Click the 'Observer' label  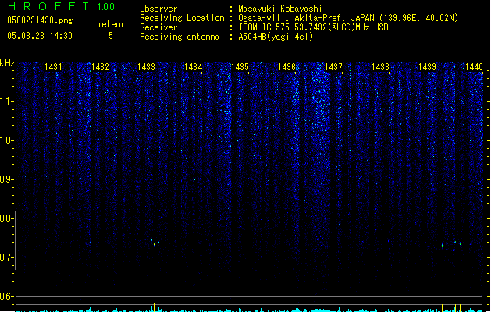158,9
